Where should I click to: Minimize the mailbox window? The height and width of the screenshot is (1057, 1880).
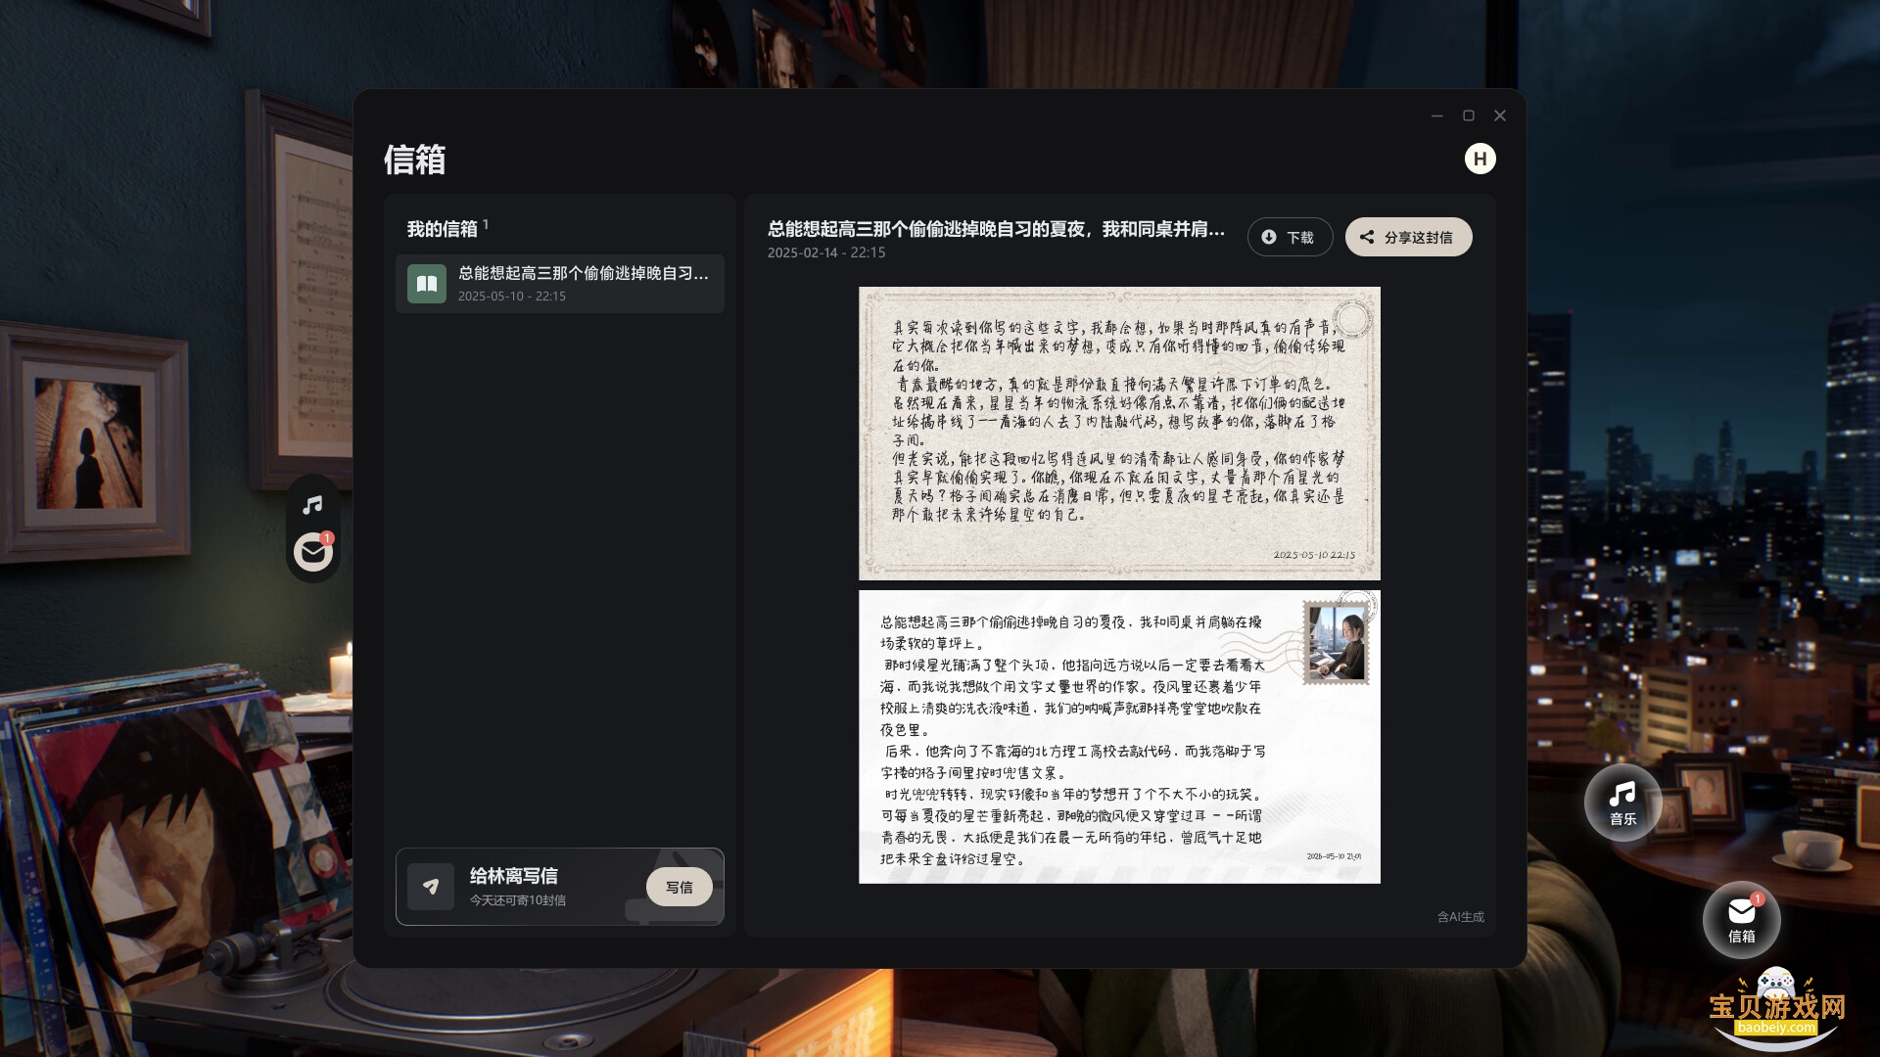click(x=1437, y=115)
